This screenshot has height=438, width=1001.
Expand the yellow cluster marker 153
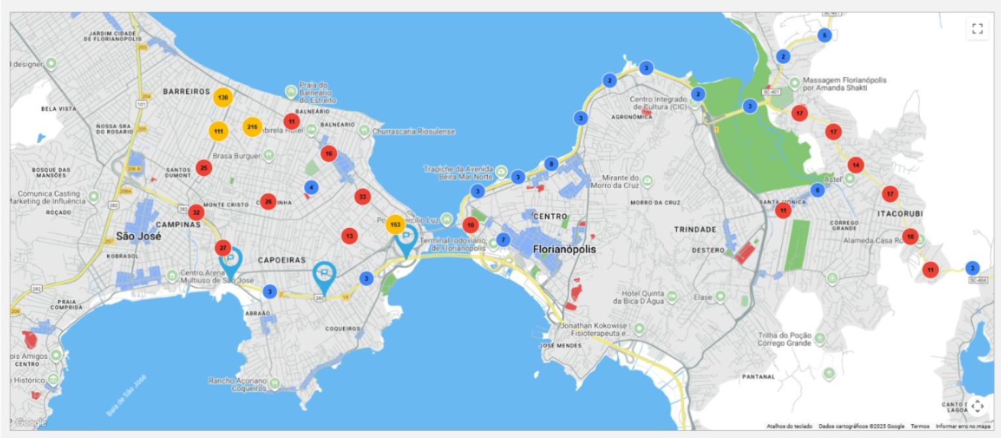click(x=395, y=225)
